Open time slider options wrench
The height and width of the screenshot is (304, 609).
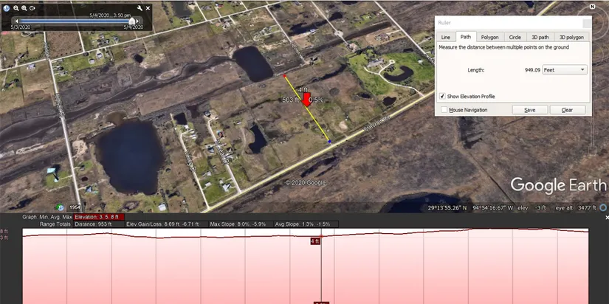pos(139,7)
